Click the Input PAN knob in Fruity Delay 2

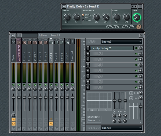pyautogui.click(x=67, y=17)
